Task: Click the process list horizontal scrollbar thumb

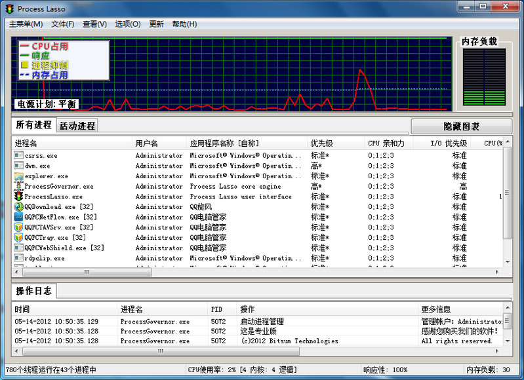Action: click(x=87, y=272)
